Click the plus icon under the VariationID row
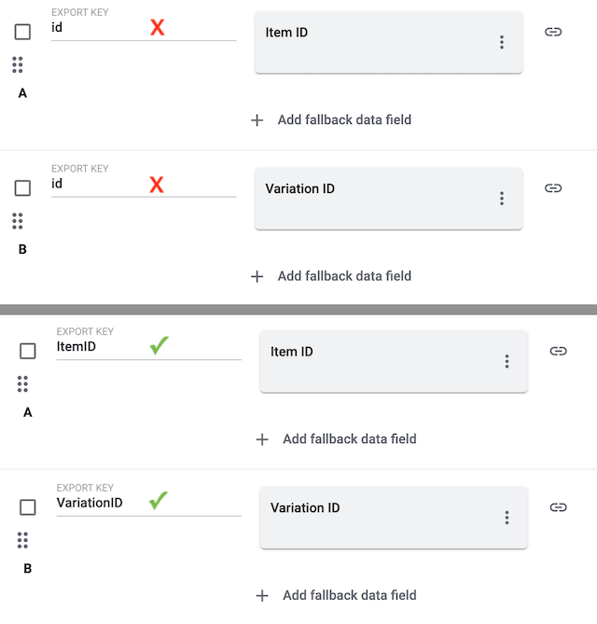 coord(262,595)
